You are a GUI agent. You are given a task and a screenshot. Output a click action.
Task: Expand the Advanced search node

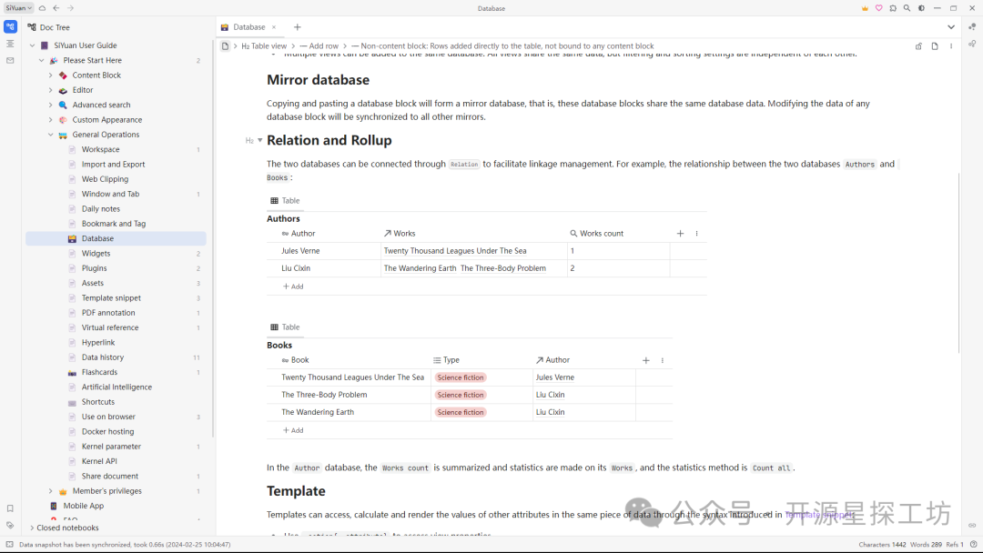[51, 105]
